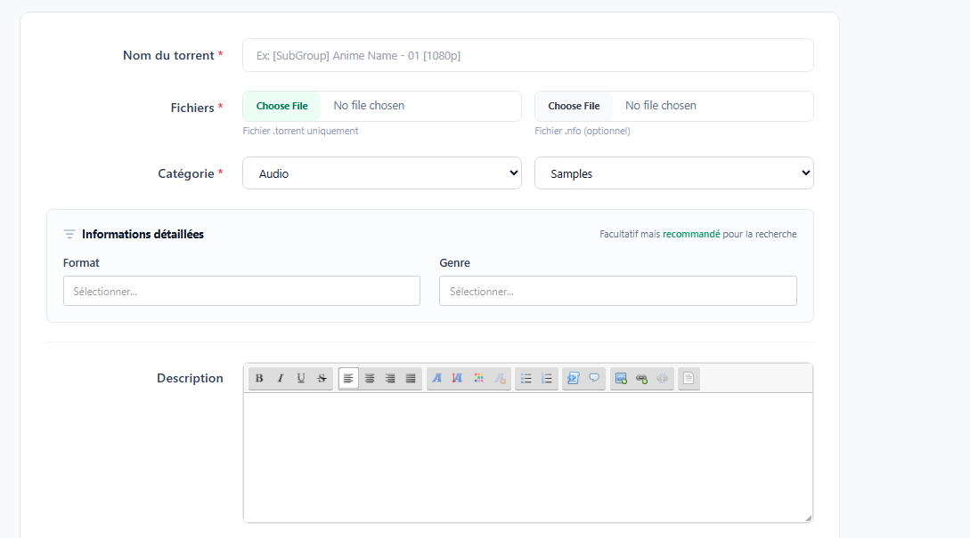
Task: Insert an image into description
Action: point(621,378)
